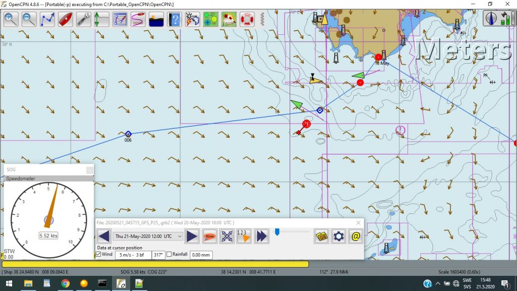Close the SOG Speedometer panel
517x291 pixels.
89,170
